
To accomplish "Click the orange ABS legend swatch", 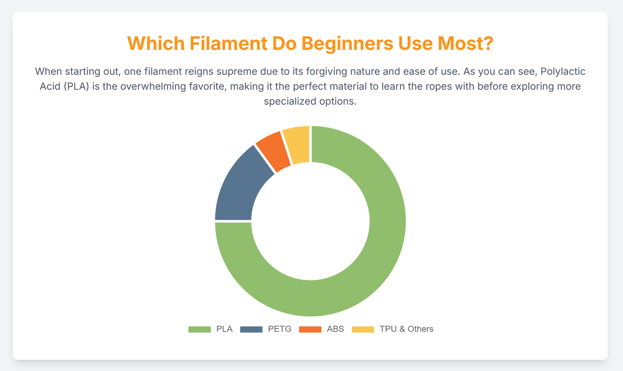I will tap(310, 329).
